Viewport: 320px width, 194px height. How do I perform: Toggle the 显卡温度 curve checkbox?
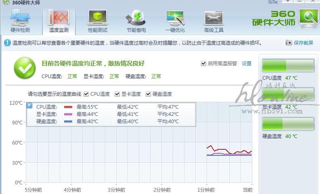click(117, 94)
